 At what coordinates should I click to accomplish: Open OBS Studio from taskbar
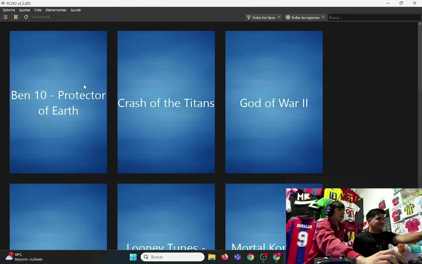click(x=263, y=257)
